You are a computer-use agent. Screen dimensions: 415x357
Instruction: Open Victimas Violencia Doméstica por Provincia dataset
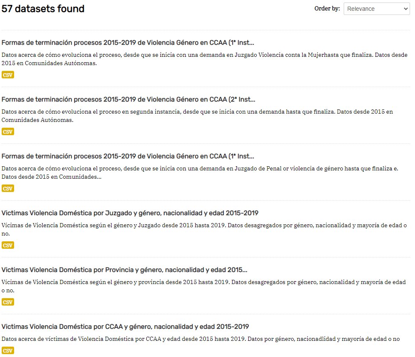pyautogui.click(x=124, y=270)
